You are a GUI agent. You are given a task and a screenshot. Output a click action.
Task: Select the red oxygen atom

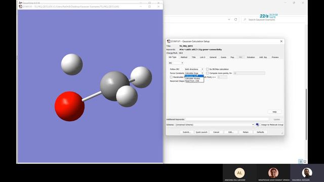[69, 106]
